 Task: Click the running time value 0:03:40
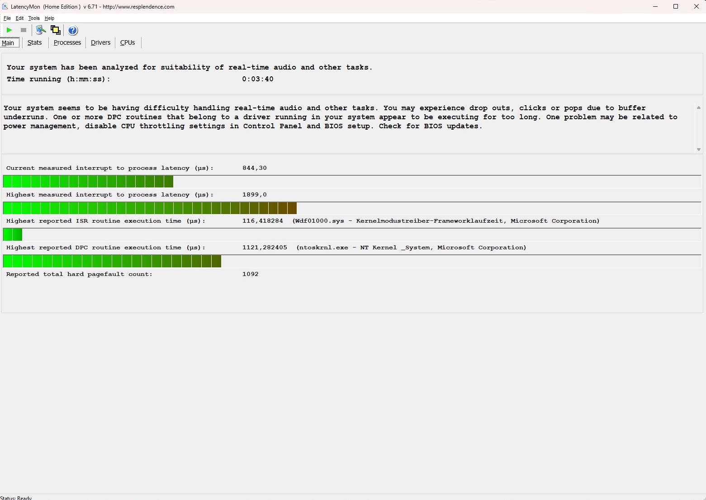(258, 79)
